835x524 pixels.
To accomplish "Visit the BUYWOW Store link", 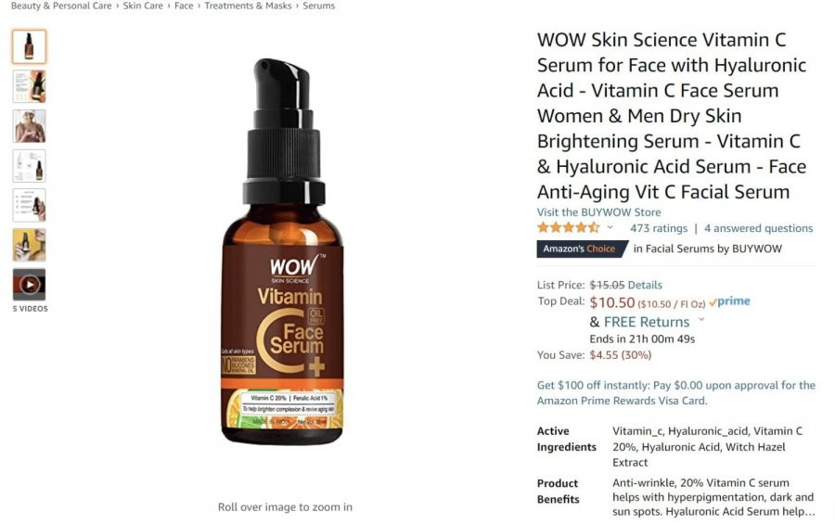I will coord(598,212).
